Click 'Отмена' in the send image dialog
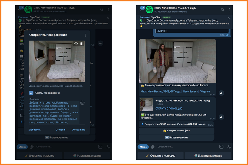This screenshot has width=248, height=165. pyautogui.click(x=60, y=130)
